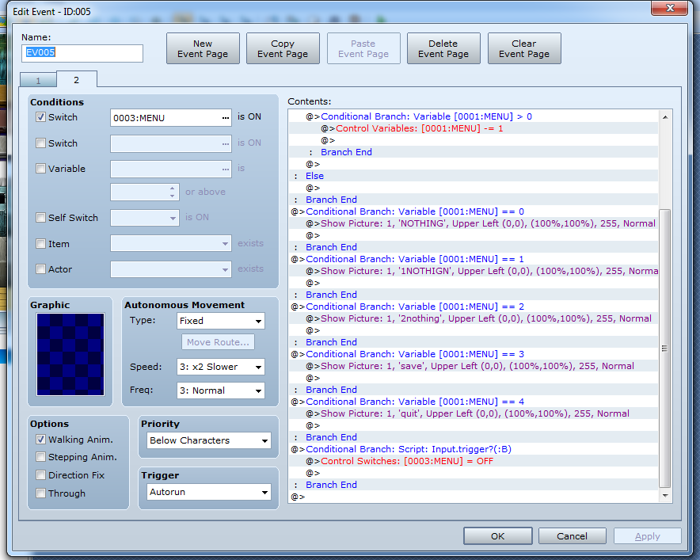Select the last empty '@>' command line
The height and width of the screenshot is (560, 700).
474,497
